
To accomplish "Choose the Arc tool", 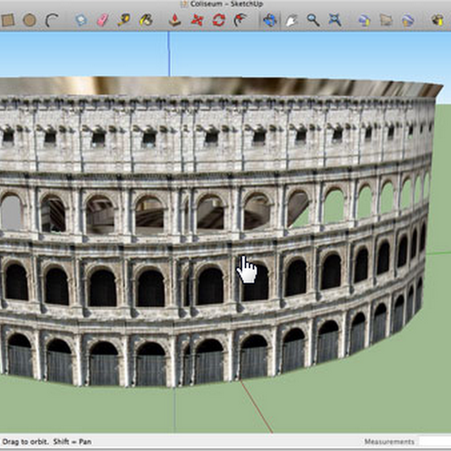I will pyautogui.click(x=52, y=20).
